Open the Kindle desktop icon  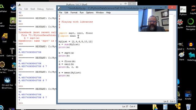coord(188,95)
